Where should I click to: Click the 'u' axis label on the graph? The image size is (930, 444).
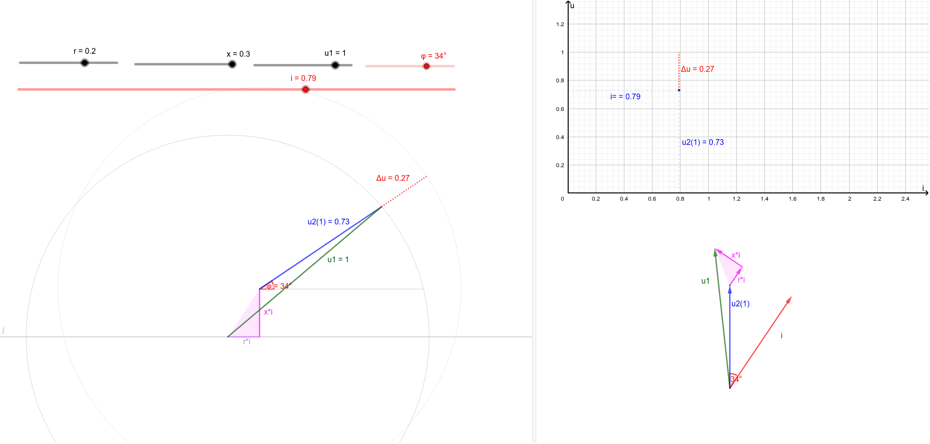(x=572, y=6)
